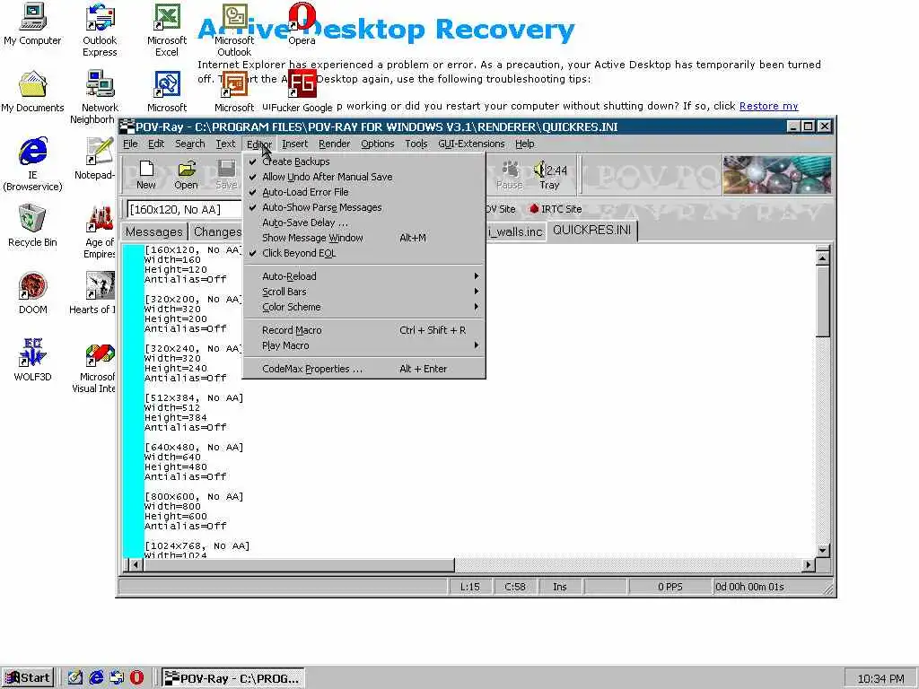The image size is (919, 689).
Task: Toggle Click Beyond EOL option
Action: (x=364, y=252)
